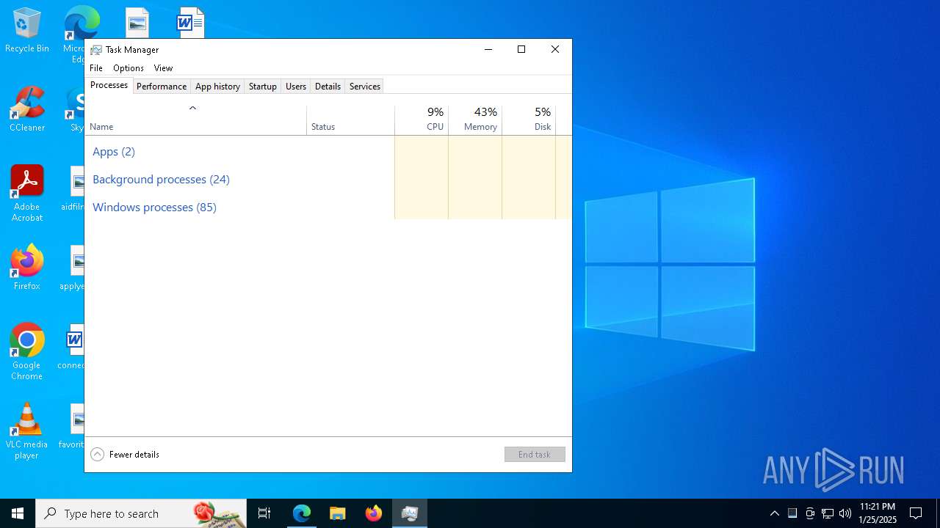Launch VLC media player desktop icon

[x=27, y=431]
